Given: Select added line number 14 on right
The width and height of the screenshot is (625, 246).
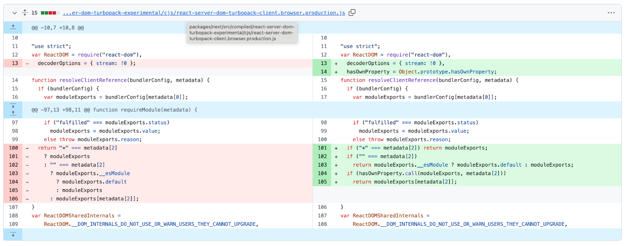Looking at the screenshot, I should coord(322,72).
